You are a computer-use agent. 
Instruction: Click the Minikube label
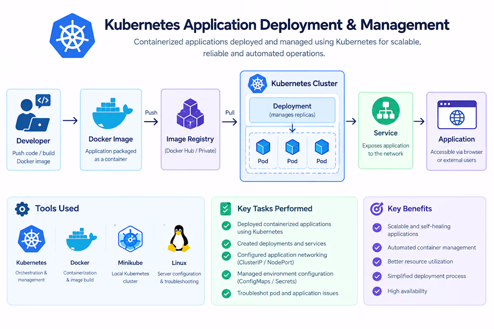[130, 263]
